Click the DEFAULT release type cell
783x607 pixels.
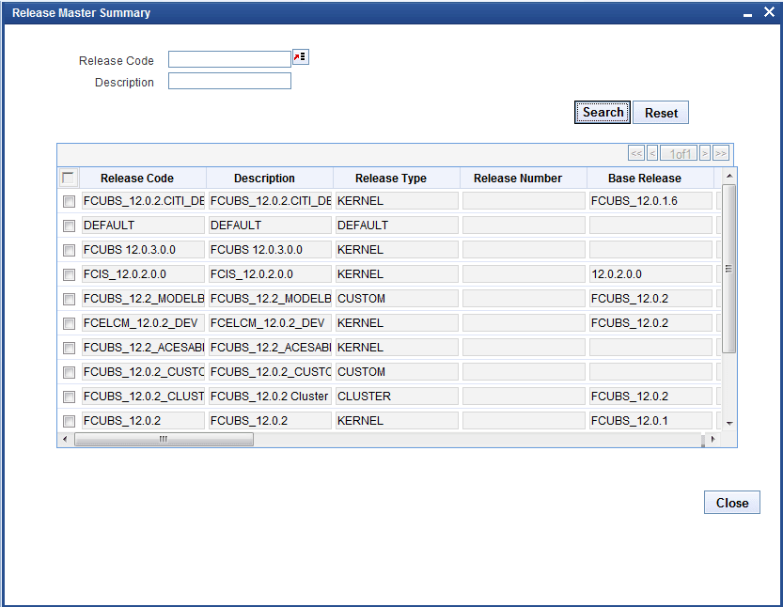tap(397, 226)
